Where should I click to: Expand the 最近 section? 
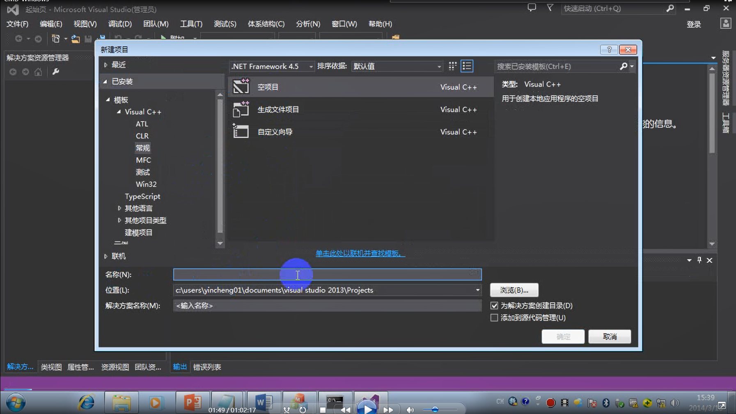105,65
